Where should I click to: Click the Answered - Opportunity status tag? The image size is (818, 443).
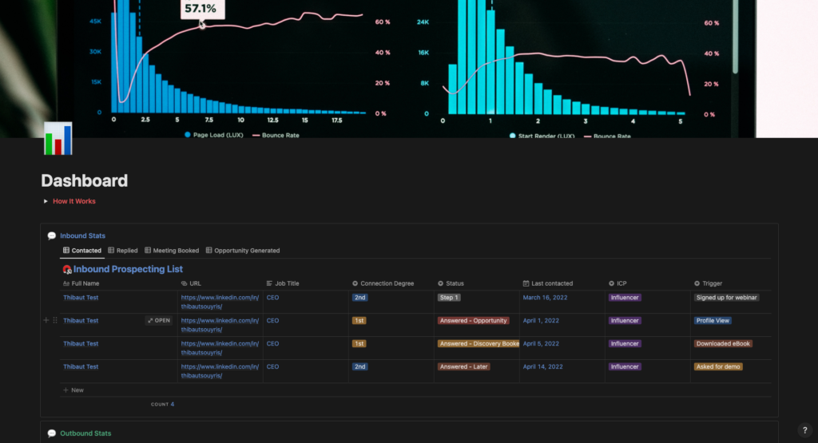click(474, 321)
